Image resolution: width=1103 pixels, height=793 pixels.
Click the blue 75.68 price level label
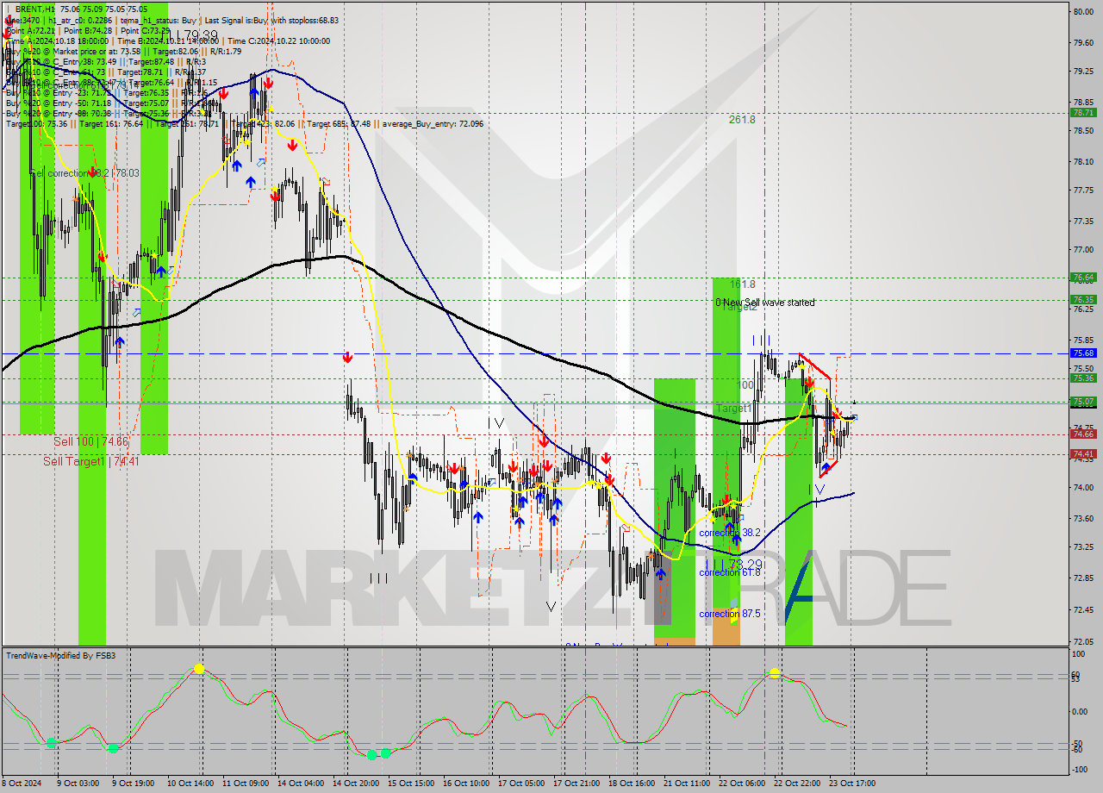tap(1083, 353)
